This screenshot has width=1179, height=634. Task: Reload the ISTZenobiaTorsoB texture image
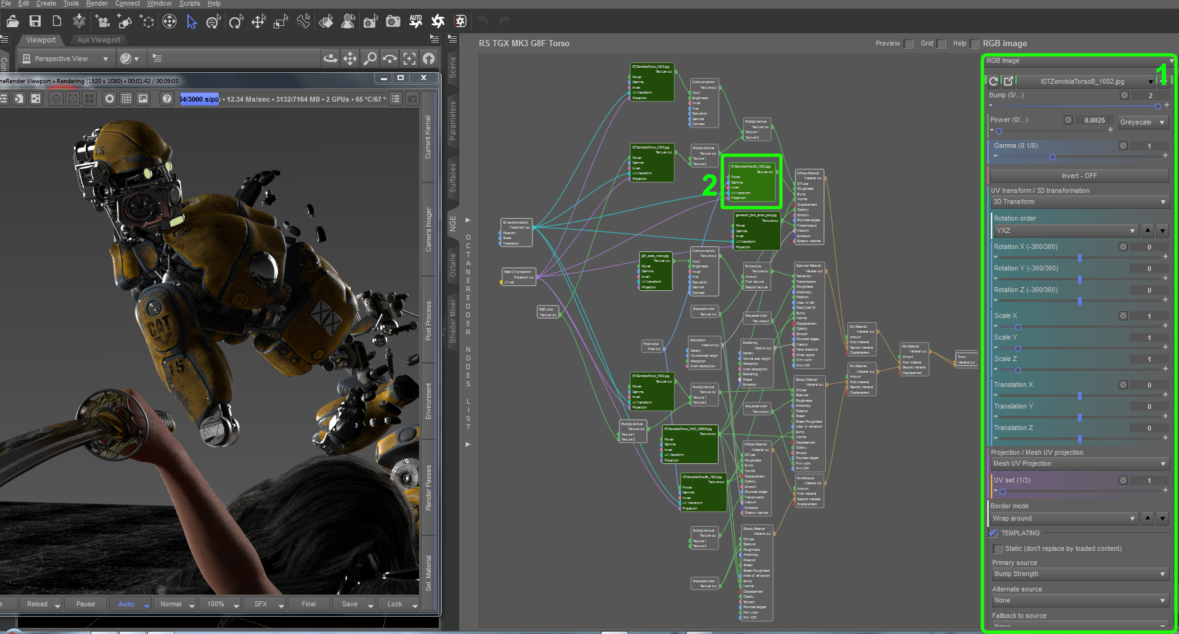[x=993, y=81]
